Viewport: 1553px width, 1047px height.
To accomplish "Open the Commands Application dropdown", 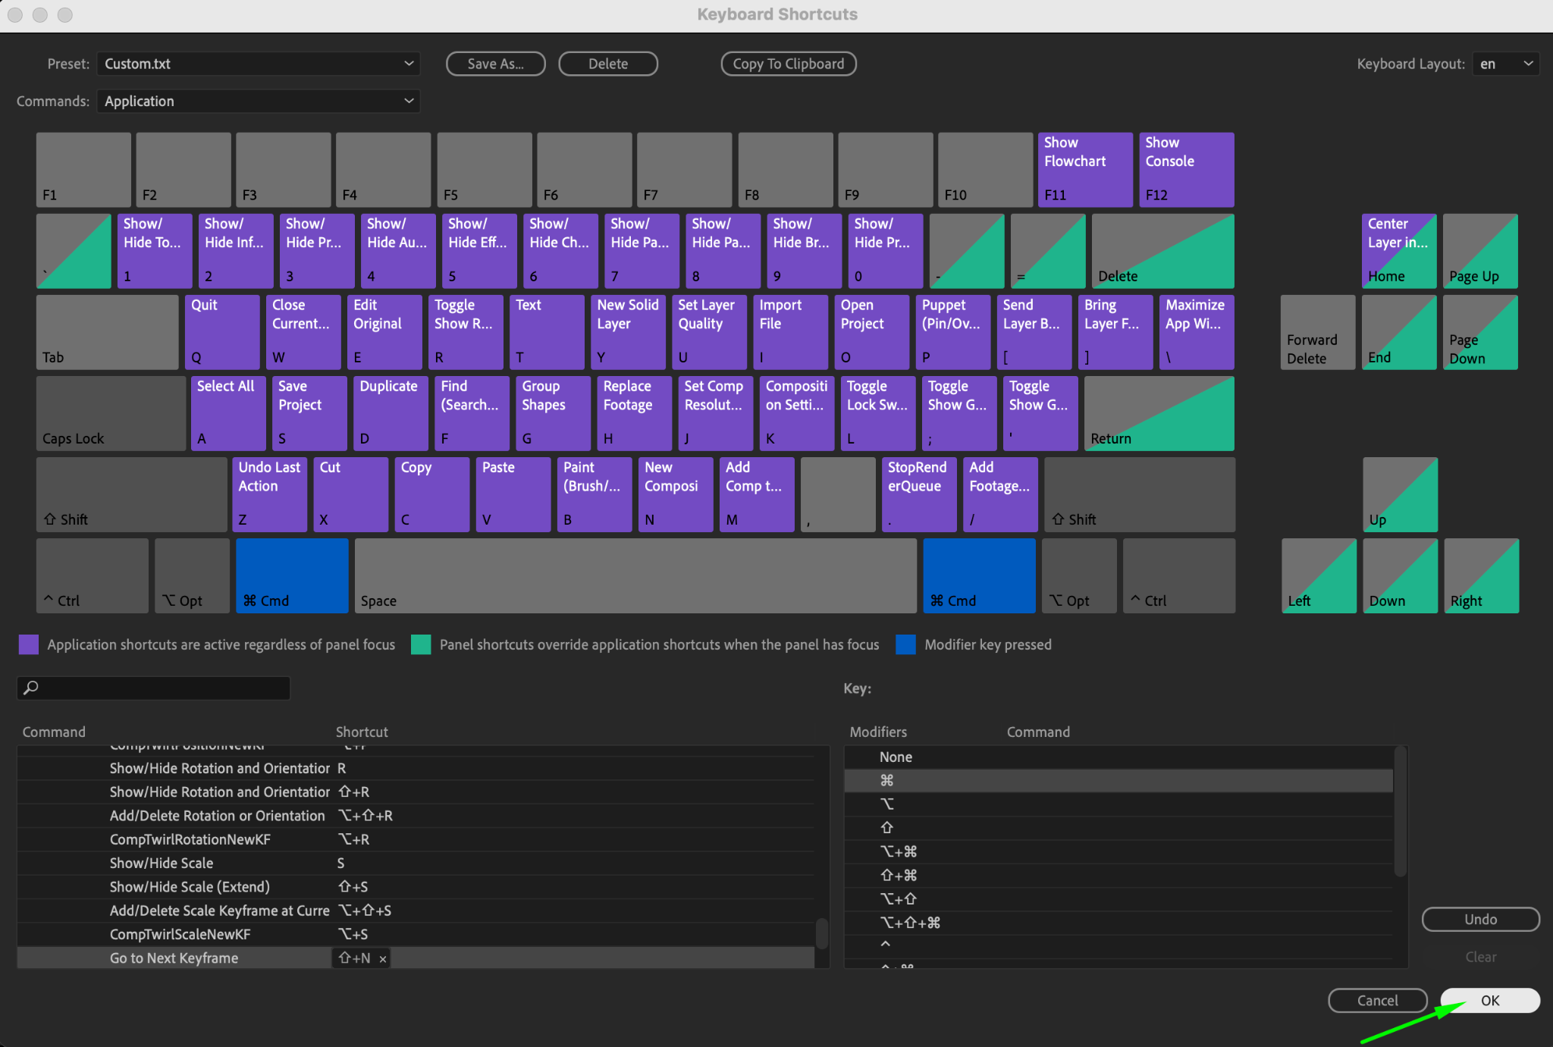I will pyautogui.click(x=258, y=101).
